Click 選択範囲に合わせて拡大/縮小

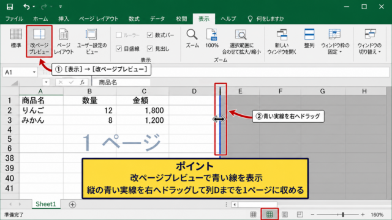click(x=241, y=41)
